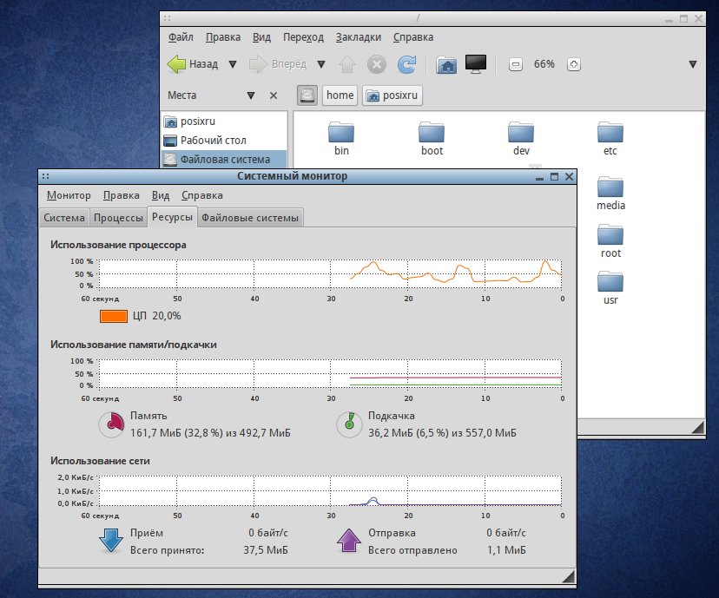Click the computer monitor toolbar icon

476,63
